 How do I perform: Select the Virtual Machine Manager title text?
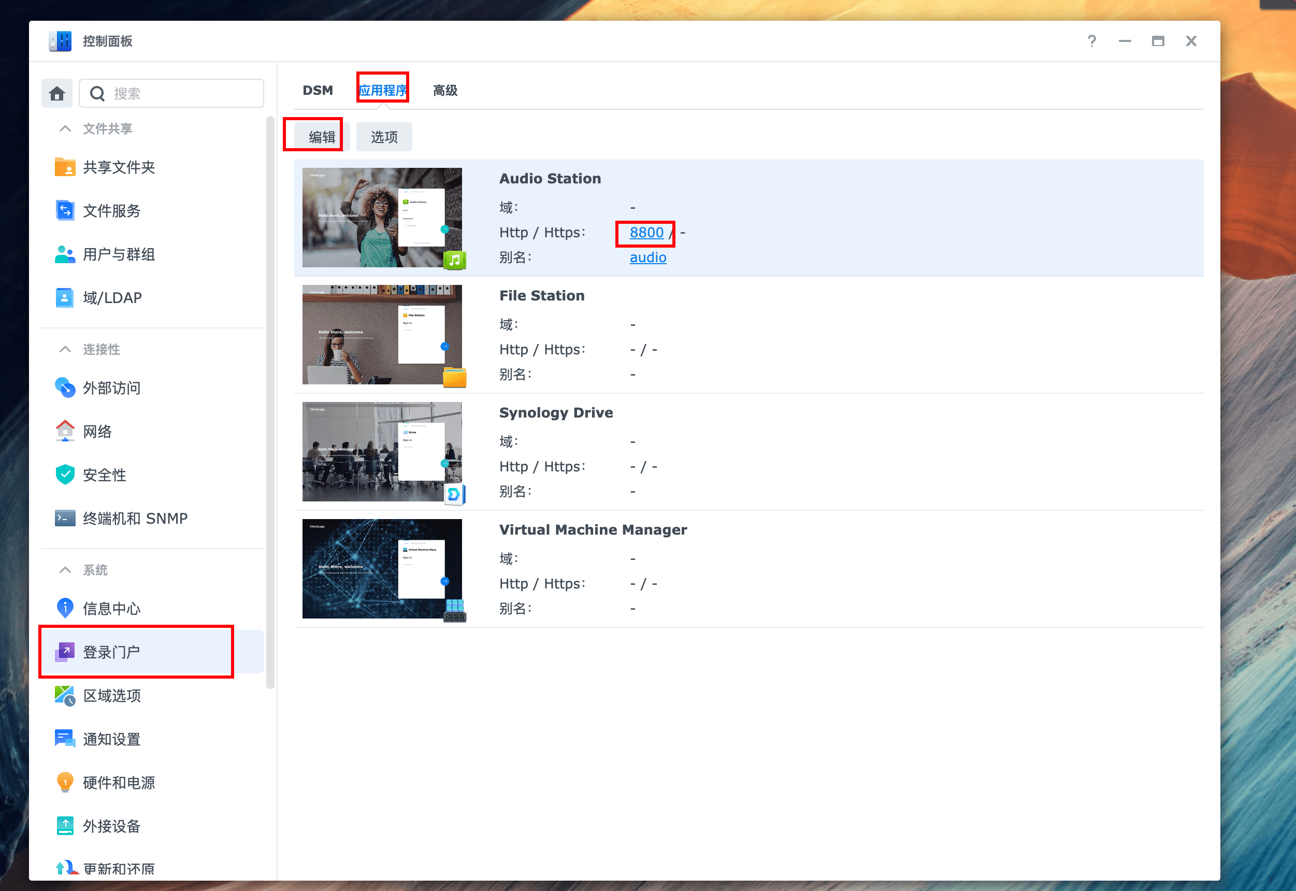pos(593,530)
